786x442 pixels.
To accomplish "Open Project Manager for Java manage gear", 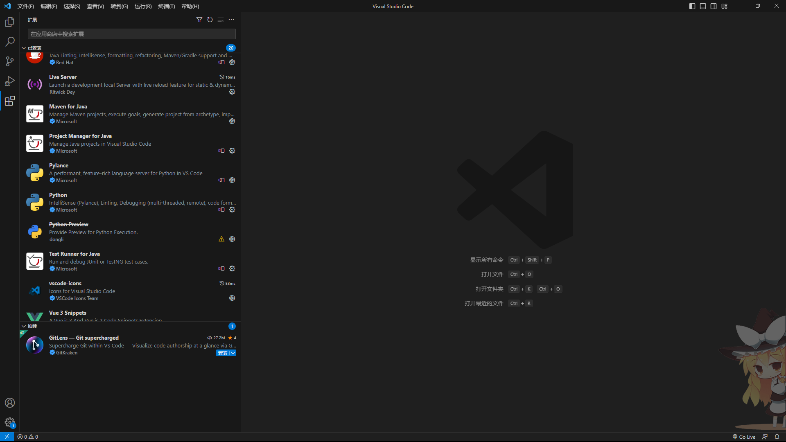I will (232, 151).
